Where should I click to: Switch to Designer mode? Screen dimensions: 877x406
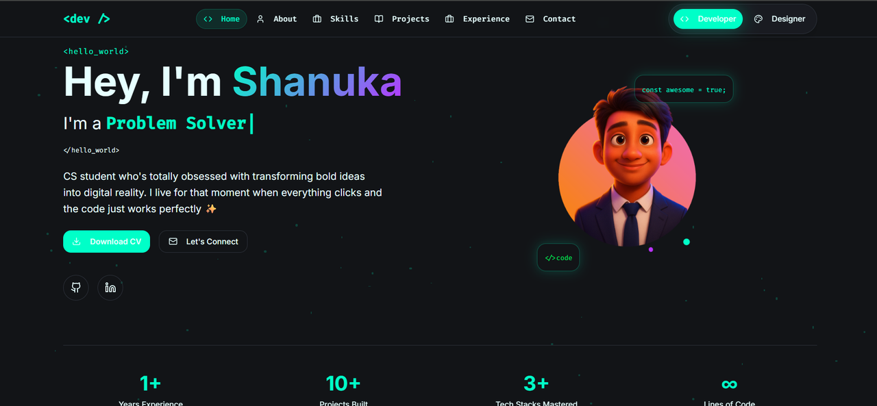(780, 19)
